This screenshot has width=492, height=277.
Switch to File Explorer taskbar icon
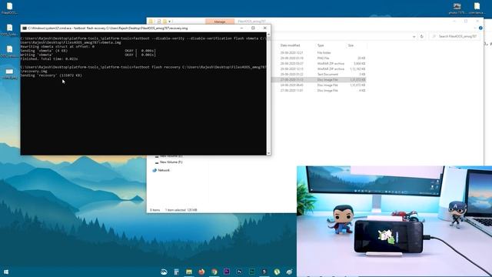pyautogui.click(x=189, y=272)
